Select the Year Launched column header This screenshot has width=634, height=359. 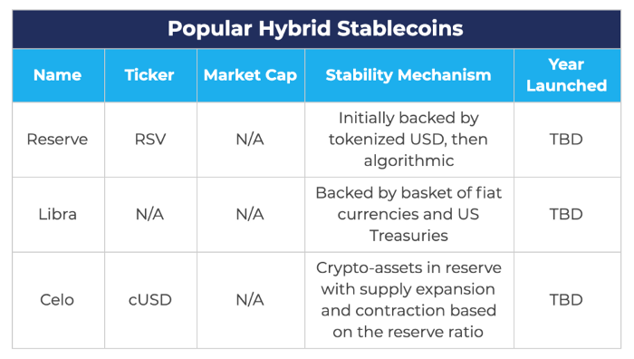pos(566,75)
